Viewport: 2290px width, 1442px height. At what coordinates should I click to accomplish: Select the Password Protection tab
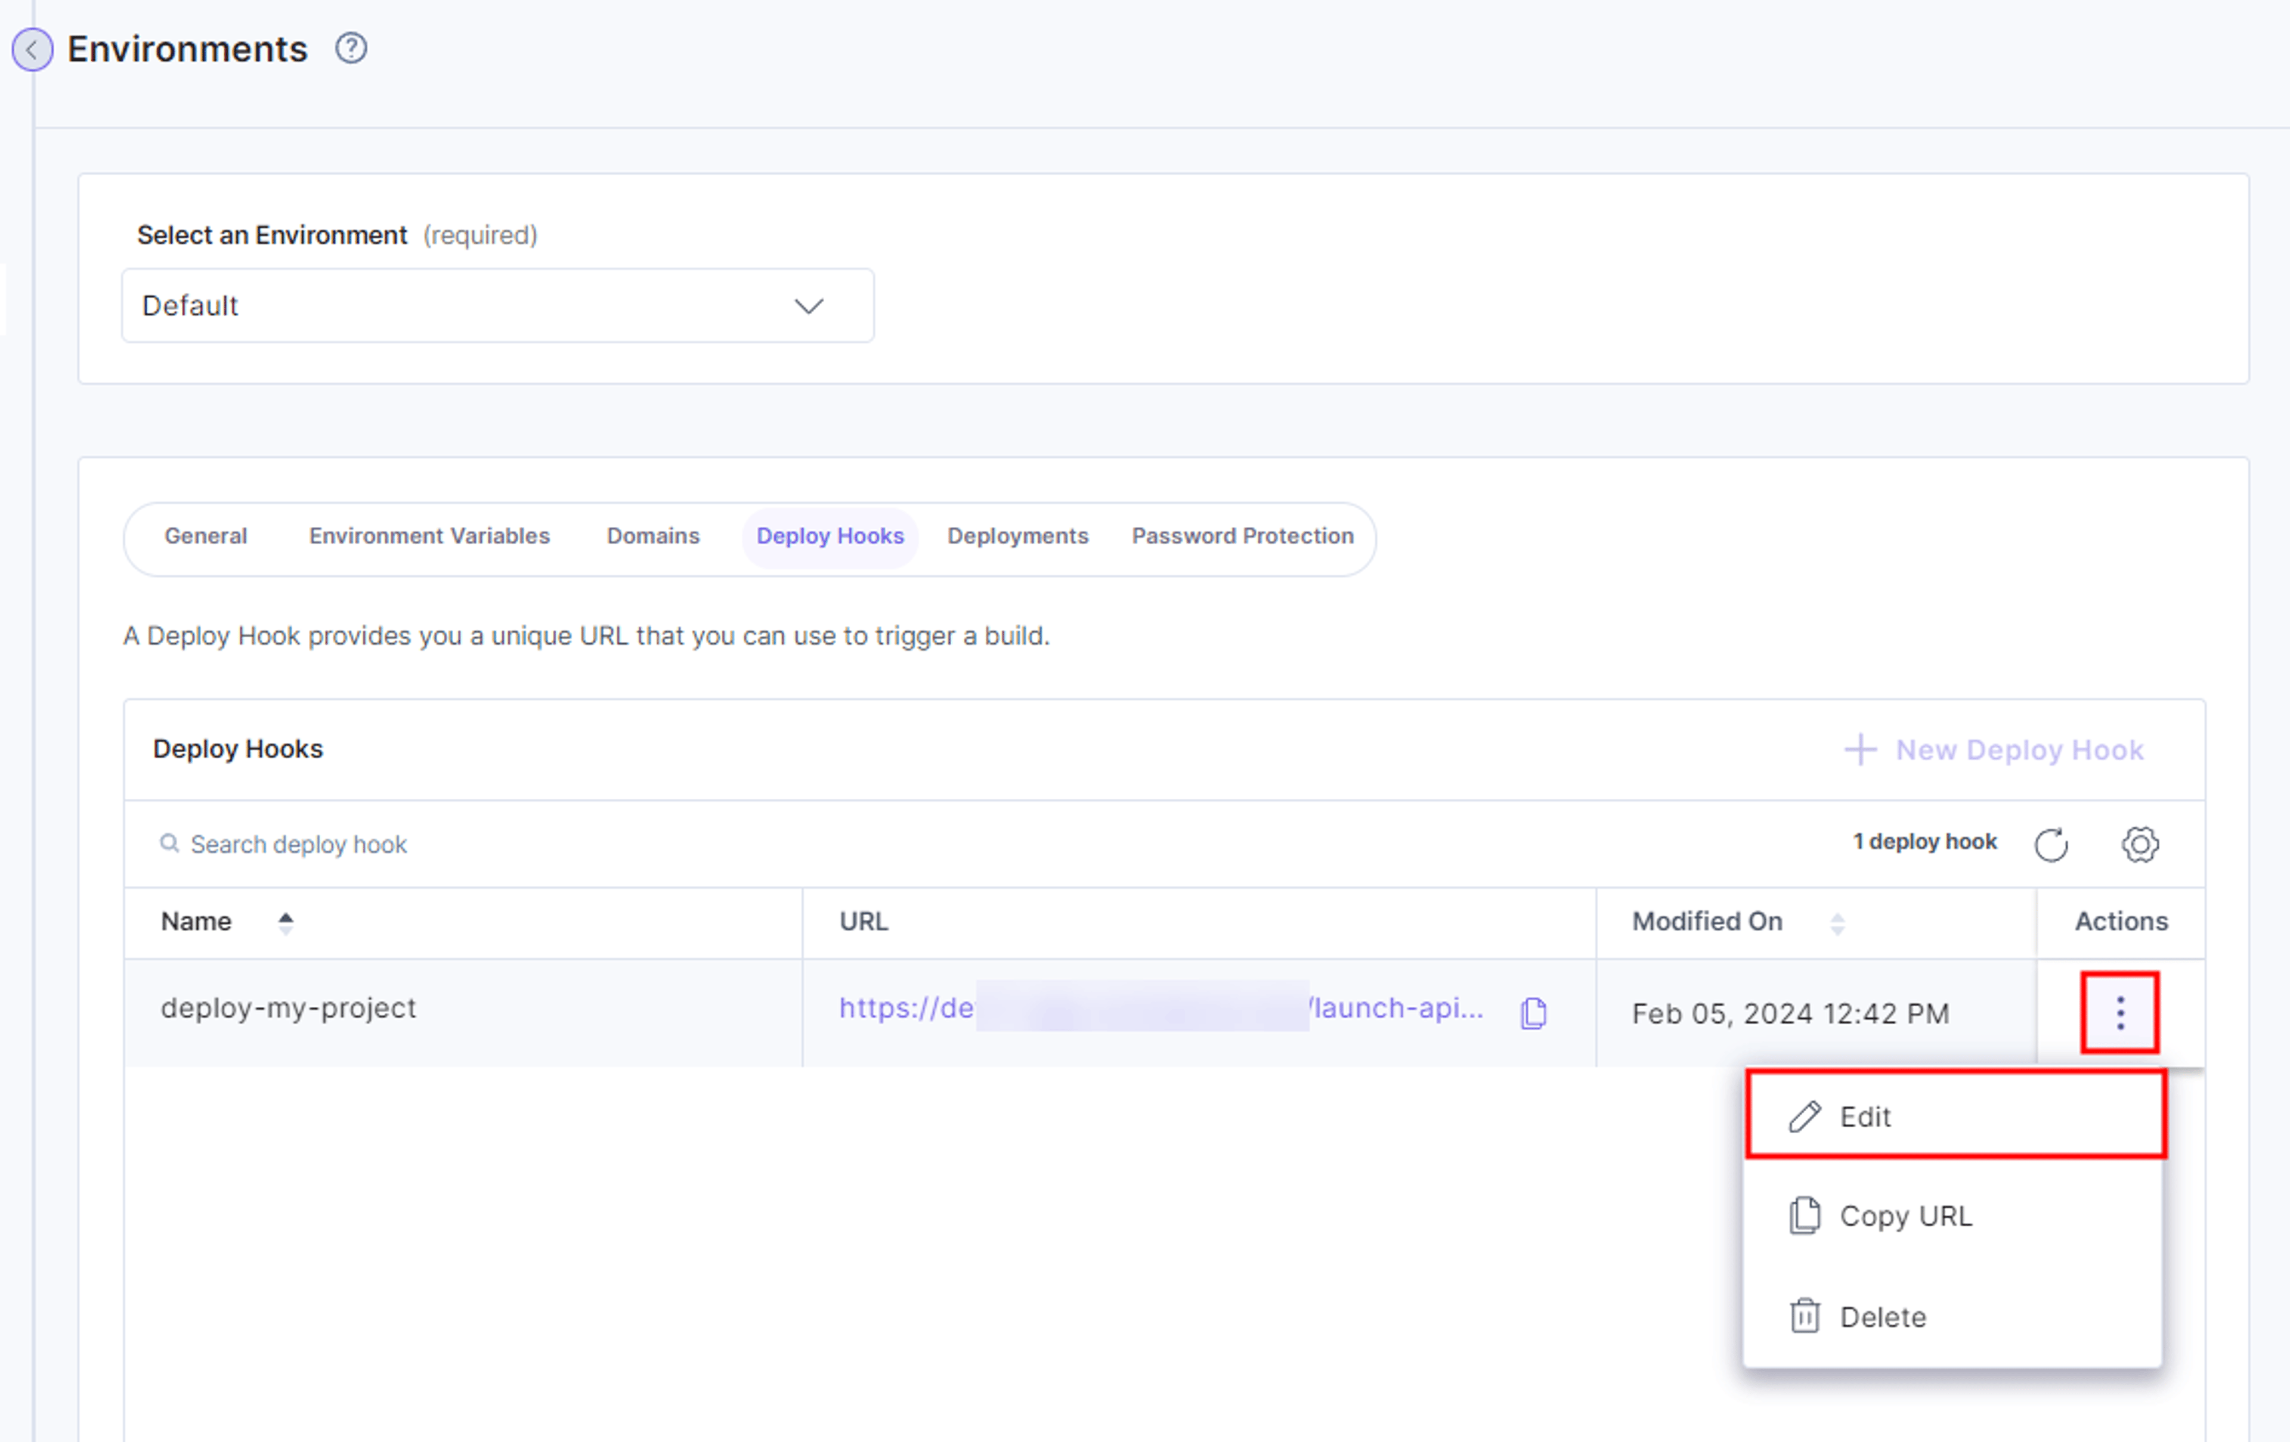pos(1242,536)
